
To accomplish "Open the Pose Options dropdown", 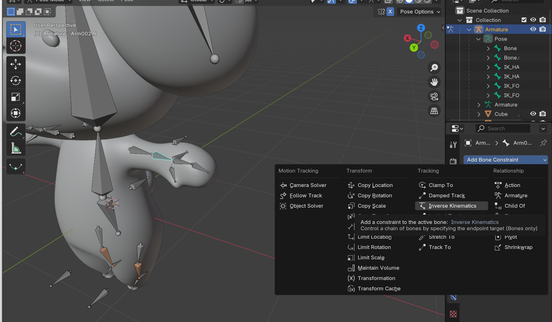I will [x=420, y=12].
